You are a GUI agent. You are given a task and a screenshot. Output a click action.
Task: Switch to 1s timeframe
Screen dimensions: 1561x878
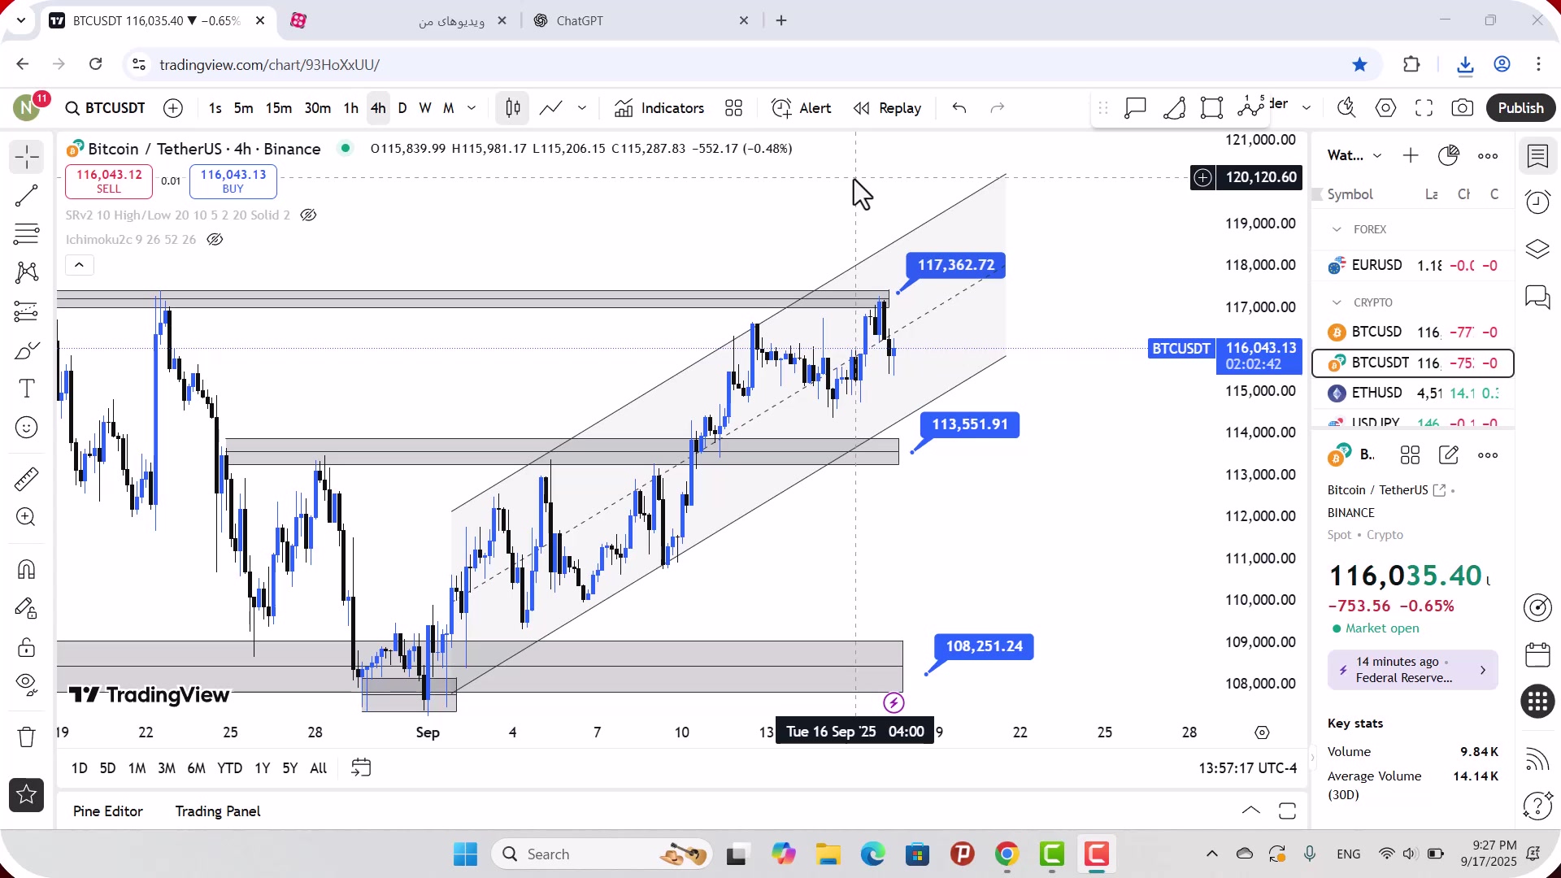(x=215, y=108)
